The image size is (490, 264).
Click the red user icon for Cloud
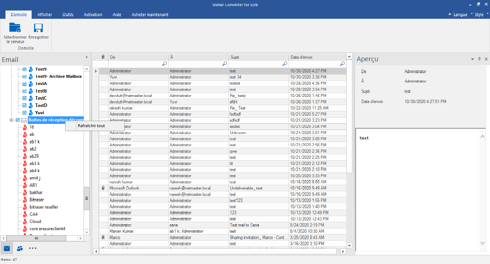point(25,222)
